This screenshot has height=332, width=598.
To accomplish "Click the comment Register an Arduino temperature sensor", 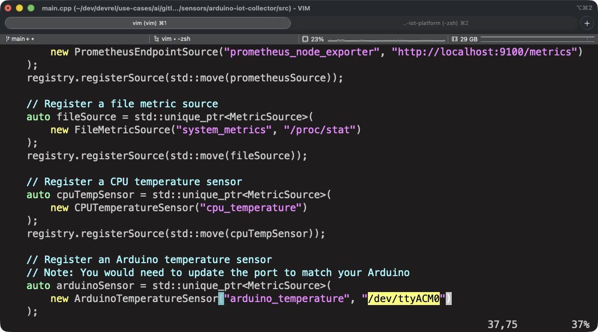I will (150, 260).
